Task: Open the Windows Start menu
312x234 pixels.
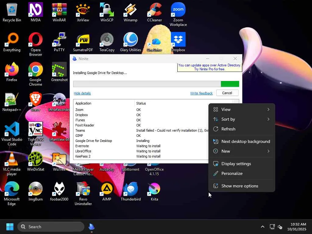Action: click(x=10, y=227)
